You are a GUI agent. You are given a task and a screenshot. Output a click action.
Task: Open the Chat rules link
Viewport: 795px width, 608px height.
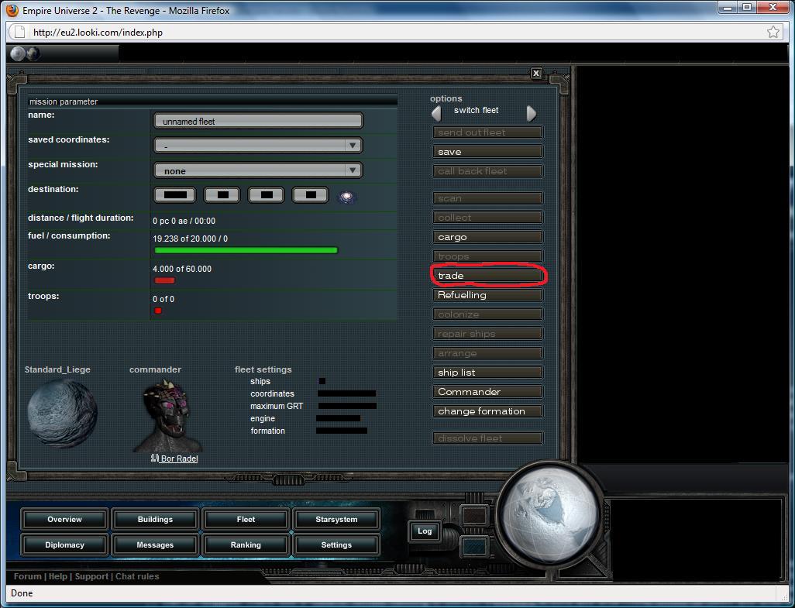coord(137,576)
